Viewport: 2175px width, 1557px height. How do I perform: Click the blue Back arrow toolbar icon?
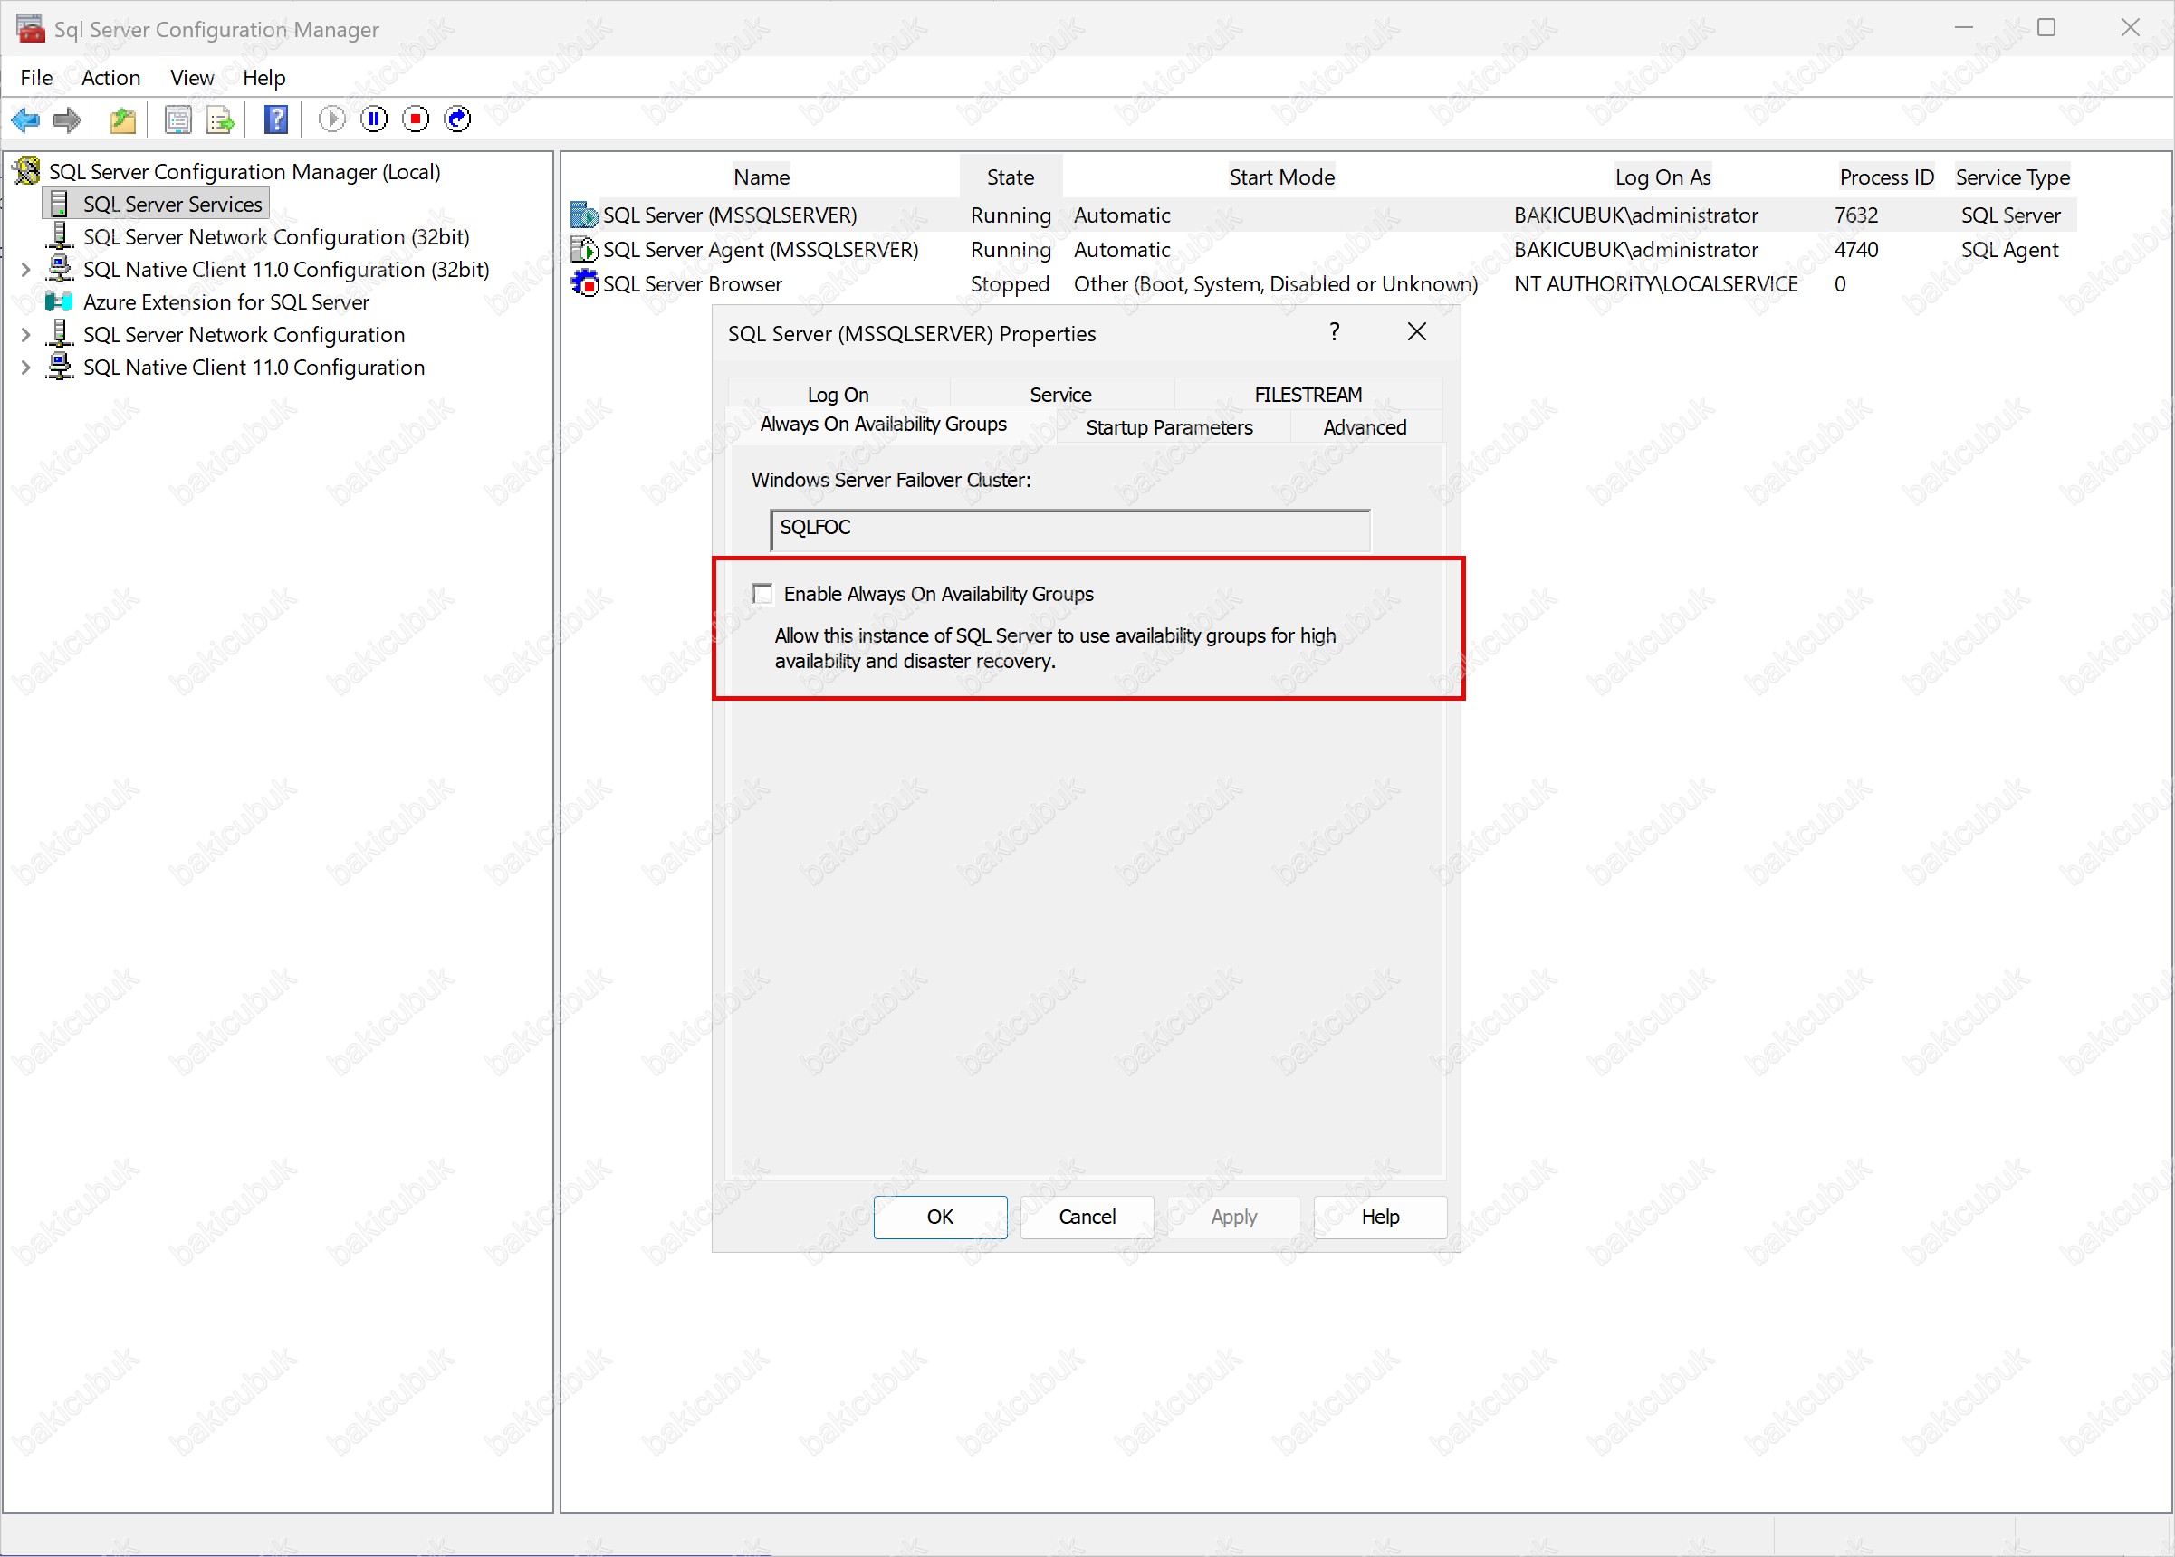click(x=25, y=119)
